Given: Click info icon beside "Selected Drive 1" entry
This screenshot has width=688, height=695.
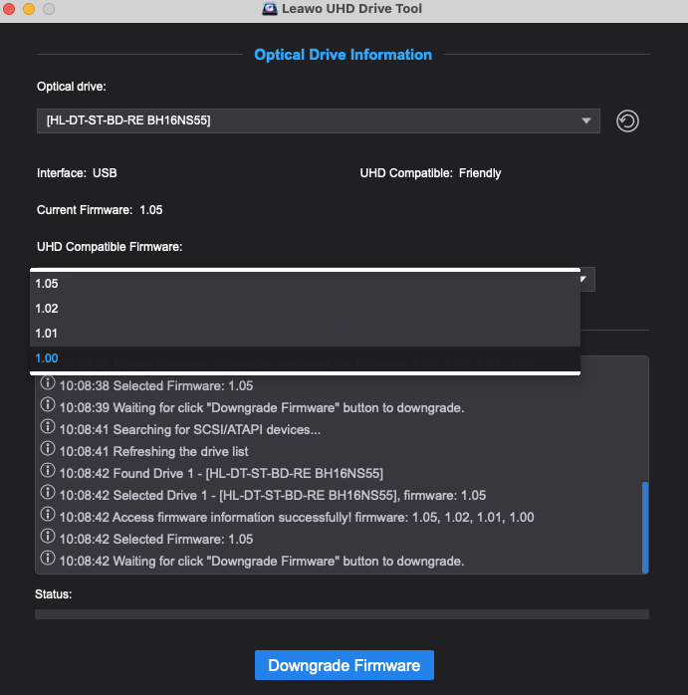Looking at the screenshot, I should point(47,495).
